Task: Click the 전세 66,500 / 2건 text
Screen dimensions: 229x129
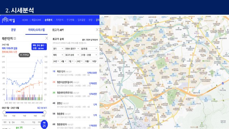Action: [x=10, y=52]
